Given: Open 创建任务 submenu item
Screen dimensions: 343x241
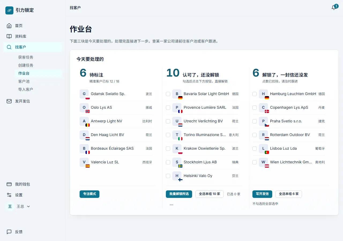Looking at the screenshot, I should coord(26,65).
